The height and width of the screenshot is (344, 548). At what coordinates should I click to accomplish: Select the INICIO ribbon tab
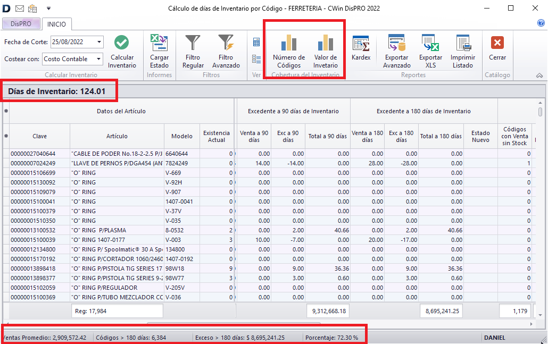coord(56,24)
